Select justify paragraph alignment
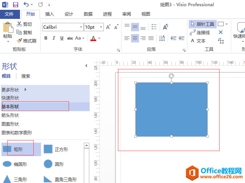This screenshot has height=183, width=245. pyautogui.click(x=151, y=38)
